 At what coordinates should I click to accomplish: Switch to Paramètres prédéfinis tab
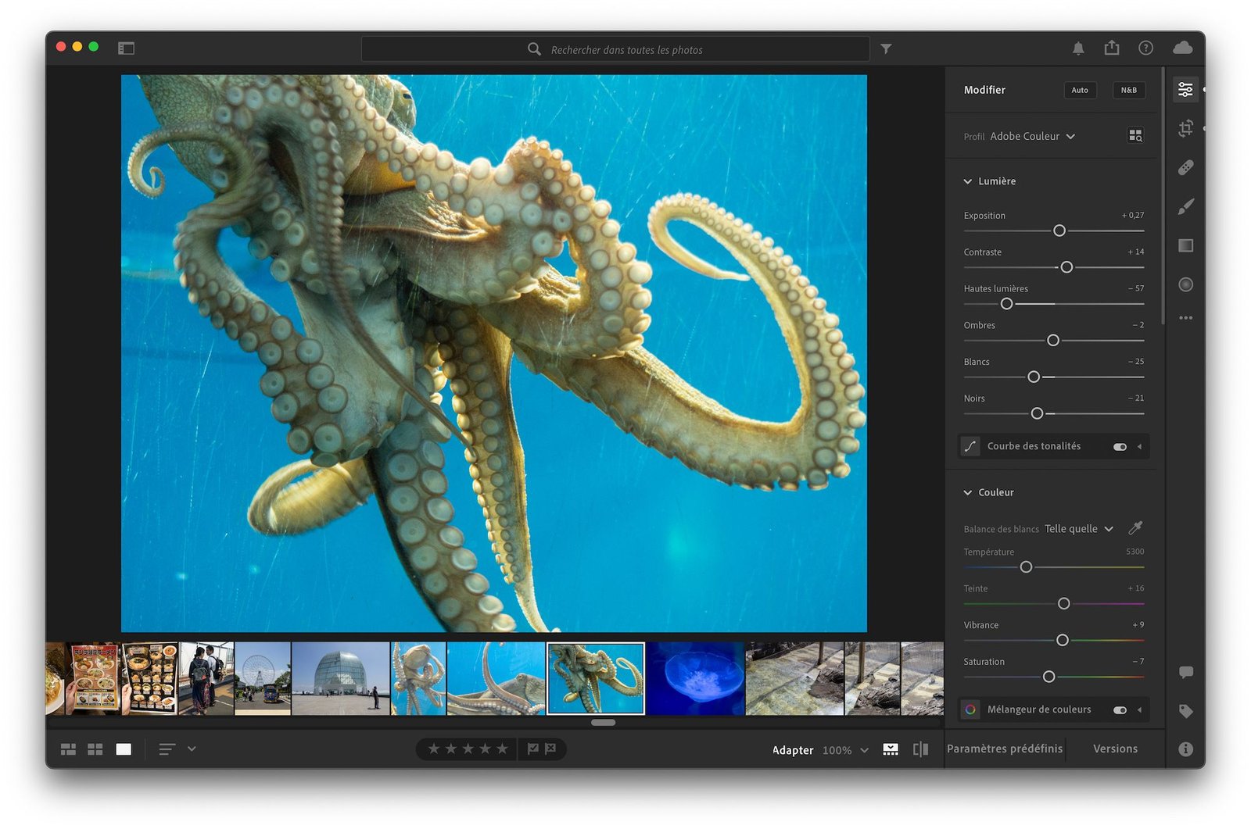[1005, 749]
